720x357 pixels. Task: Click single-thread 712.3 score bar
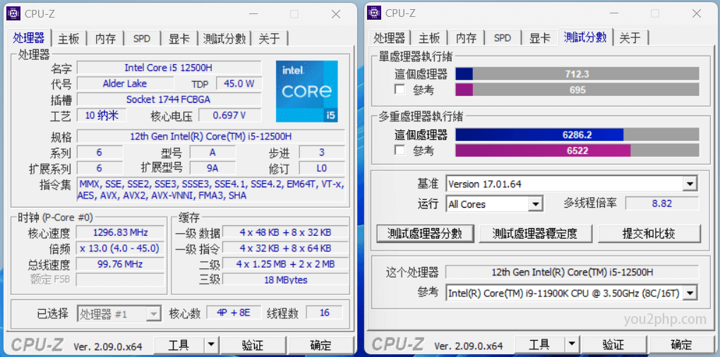pyautogui.click(x=577, y=74)
